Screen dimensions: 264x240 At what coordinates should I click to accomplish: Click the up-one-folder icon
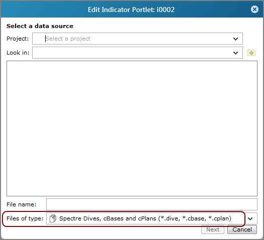coord(251,53)
